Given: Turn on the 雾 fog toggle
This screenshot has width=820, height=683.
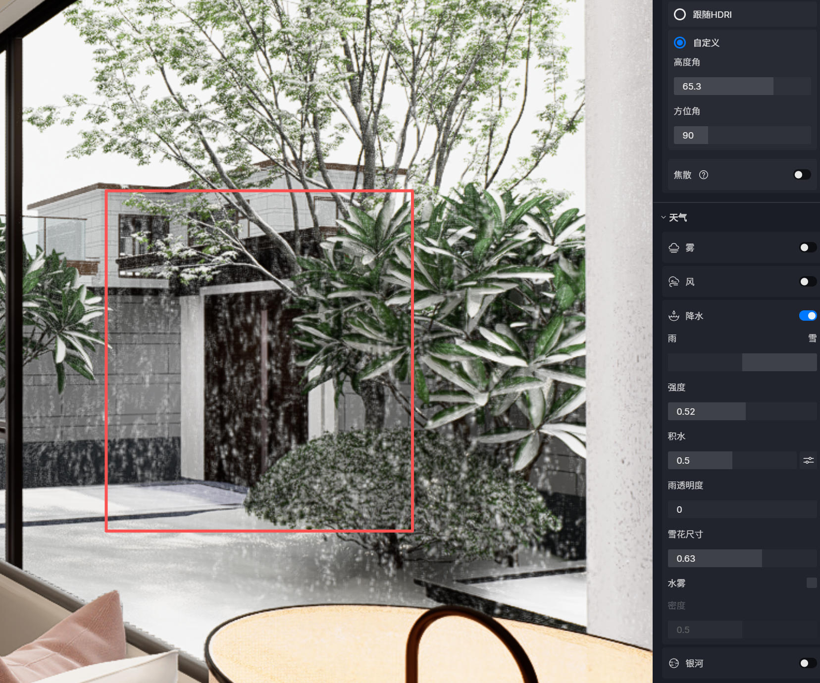Looking at the screenshot, I should click(x=807, y=247).
